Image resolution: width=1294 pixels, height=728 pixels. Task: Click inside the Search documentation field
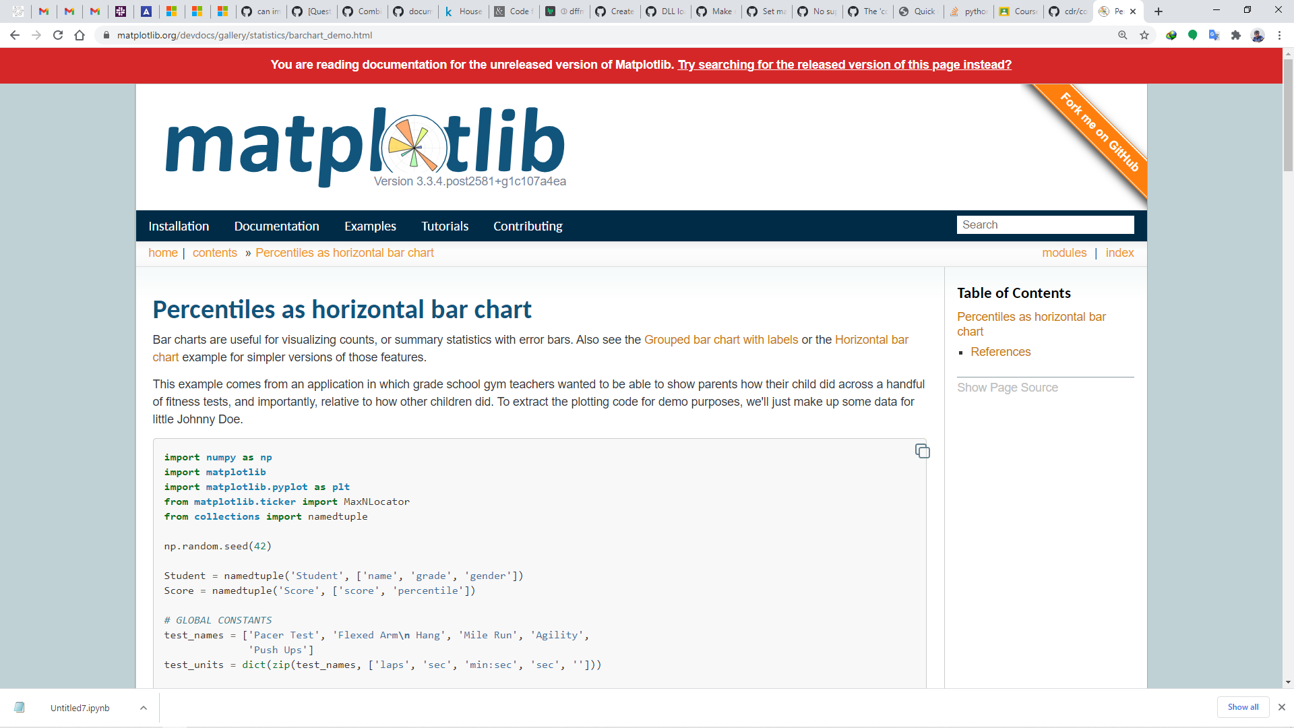(x=1045, y=224)
